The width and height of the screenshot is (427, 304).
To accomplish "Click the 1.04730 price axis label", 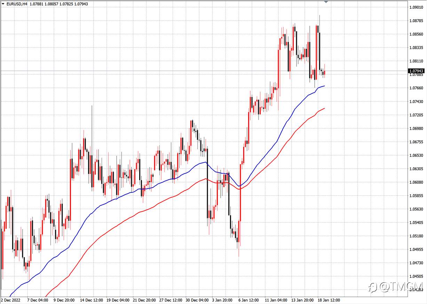I will pos(417,263).
